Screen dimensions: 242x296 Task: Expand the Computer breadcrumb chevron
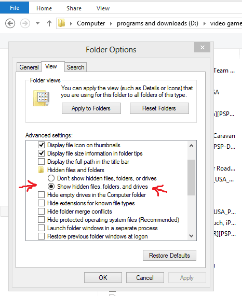coord(111,23)
